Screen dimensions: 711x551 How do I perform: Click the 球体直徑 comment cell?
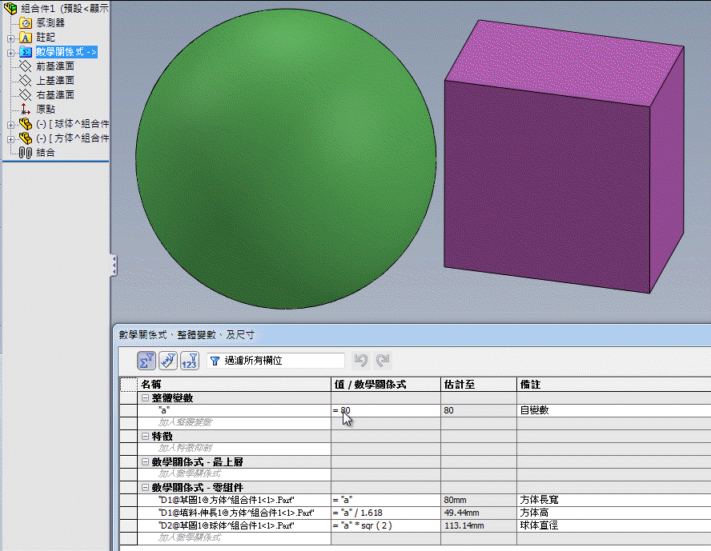click(x=614, y=525)
